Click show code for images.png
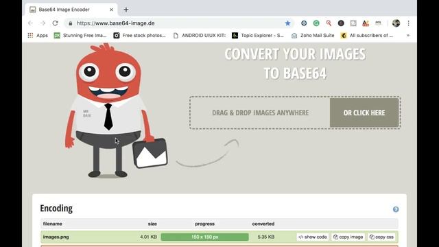 tap(313, 237)
